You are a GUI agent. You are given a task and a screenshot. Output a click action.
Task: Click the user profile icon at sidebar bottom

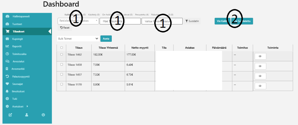click(26, 115)
